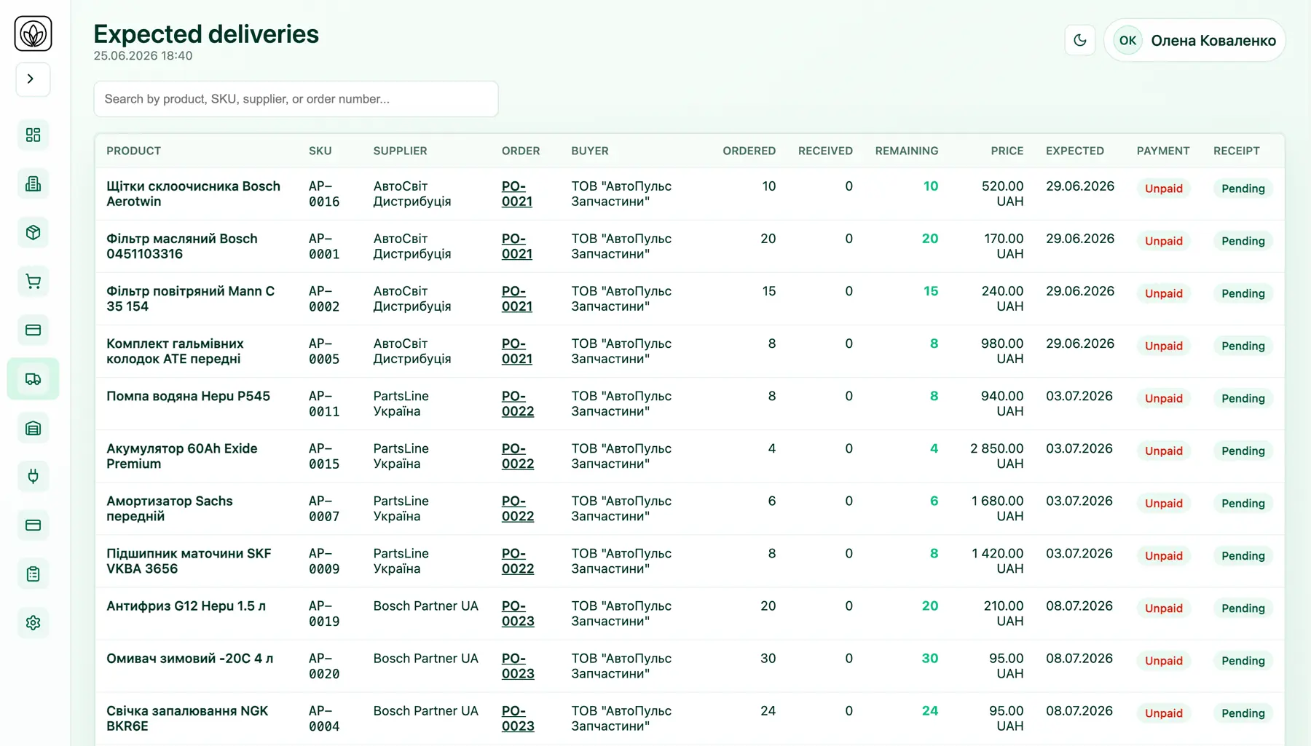Click Pending badge for Фільтр масляний Bosch row
This screenshot has width=1311, height=746.
[1243, 241]
